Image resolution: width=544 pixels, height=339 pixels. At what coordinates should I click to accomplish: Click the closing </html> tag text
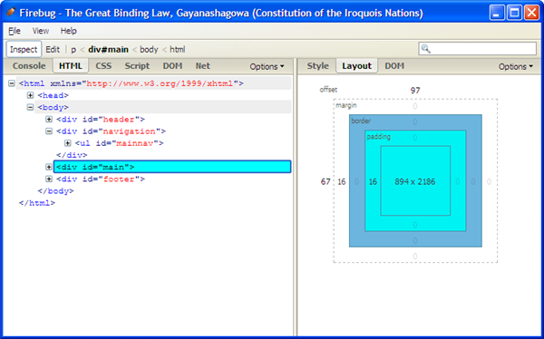coord(37,203)
